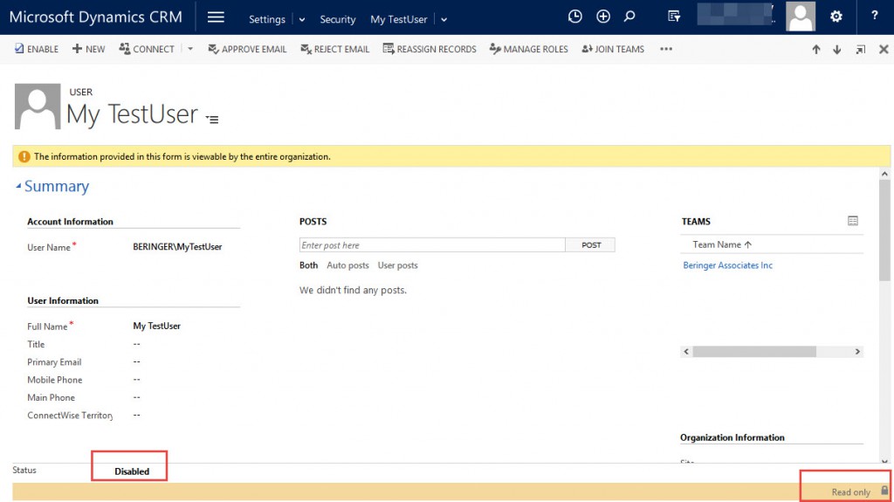Click My TestUser breadcrumb in nav bar
This screenshot has height=502, width=894.
point(398,19)
